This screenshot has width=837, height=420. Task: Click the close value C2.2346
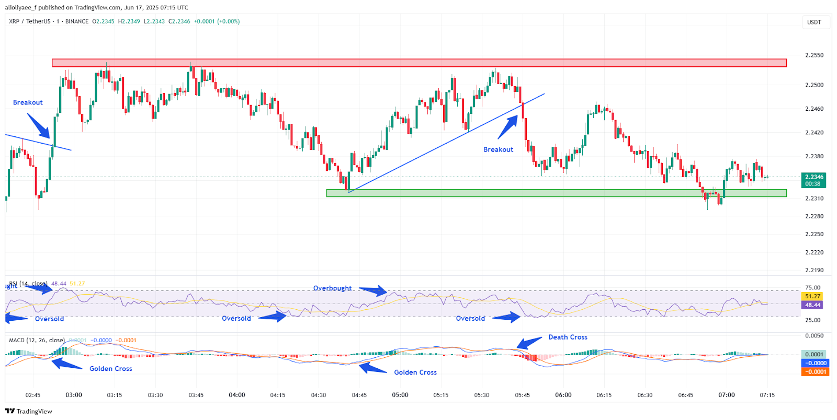(x=179, y=21)
